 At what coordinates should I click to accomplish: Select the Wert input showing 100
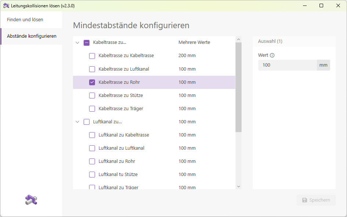pos(286,65)
